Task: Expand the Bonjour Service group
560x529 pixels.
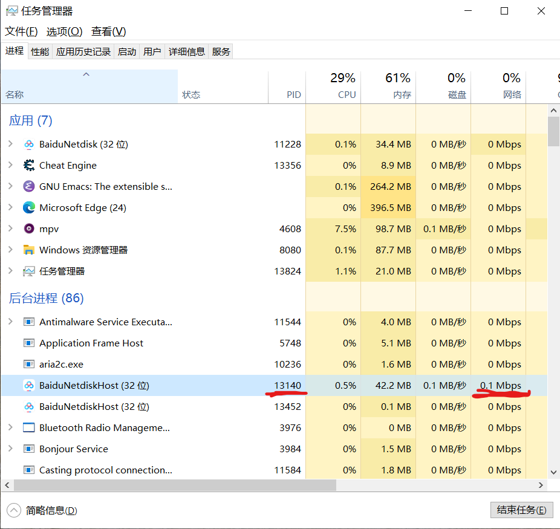Action: [x=10, y=449]
